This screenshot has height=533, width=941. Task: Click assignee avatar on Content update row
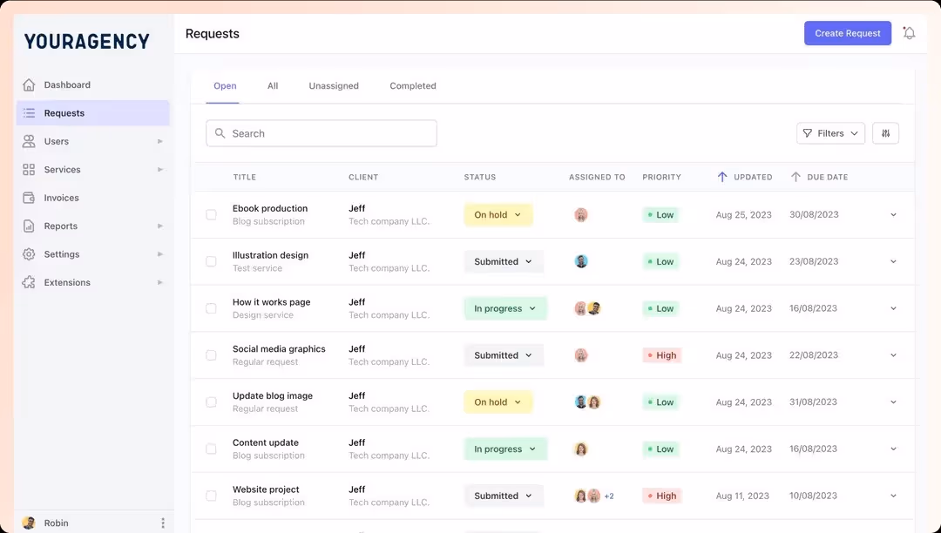coord(581,449)
